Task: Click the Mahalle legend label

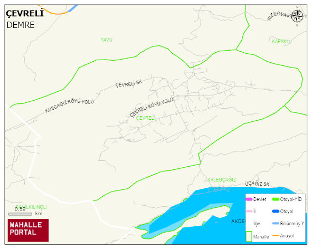Action: pos(261,237)
